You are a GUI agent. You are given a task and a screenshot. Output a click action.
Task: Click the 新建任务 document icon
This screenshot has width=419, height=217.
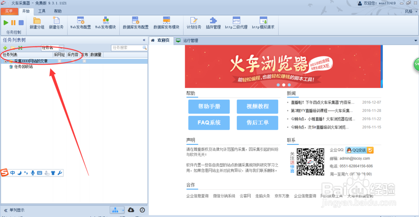tap(56, 20)
